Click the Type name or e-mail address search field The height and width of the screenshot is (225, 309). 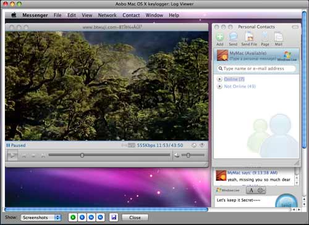(x=257, y=68)
